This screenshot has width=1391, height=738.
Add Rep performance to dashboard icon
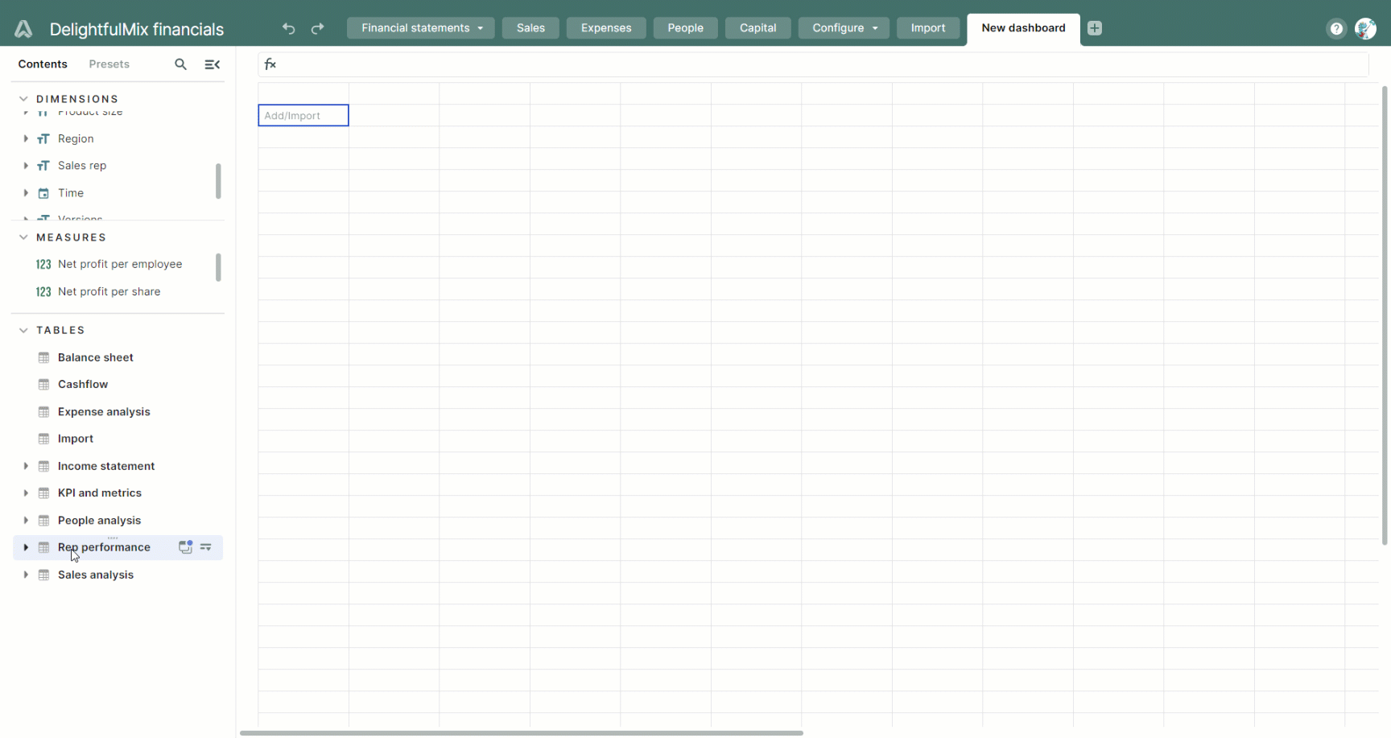click(186, 547)
